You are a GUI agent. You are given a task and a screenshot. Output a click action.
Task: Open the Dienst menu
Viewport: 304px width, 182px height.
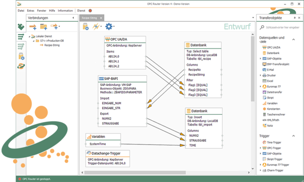tap(81, 11)
